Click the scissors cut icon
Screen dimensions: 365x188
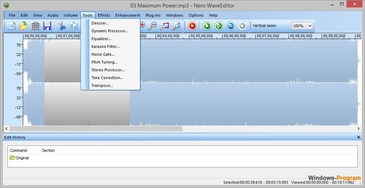point(62,26)
